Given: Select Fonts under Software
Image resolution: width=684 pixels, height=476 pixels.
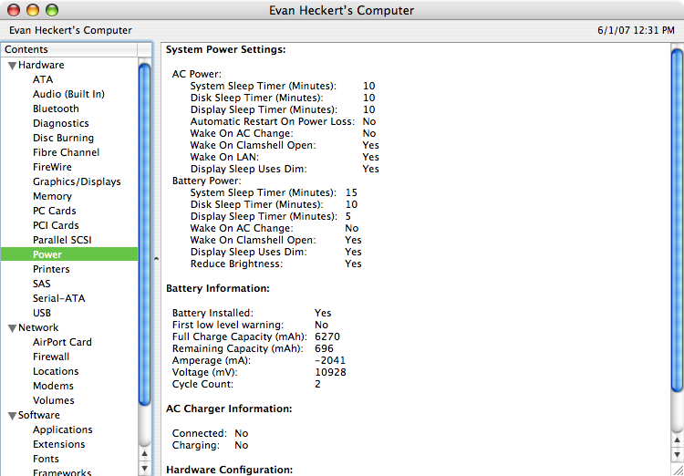Looking at the screenshot, I should tap(46, 459).
